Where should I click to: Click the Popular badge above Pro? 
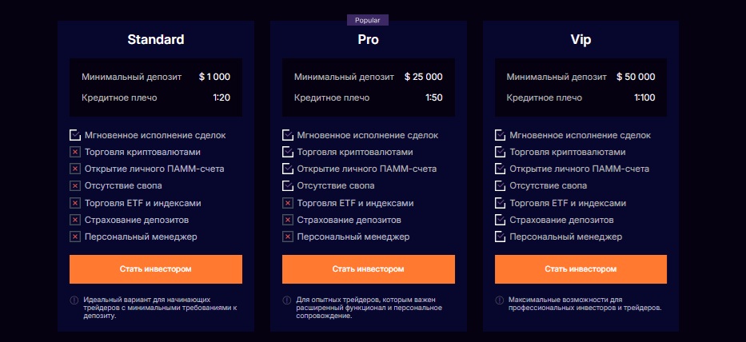[x=368, y=19]
